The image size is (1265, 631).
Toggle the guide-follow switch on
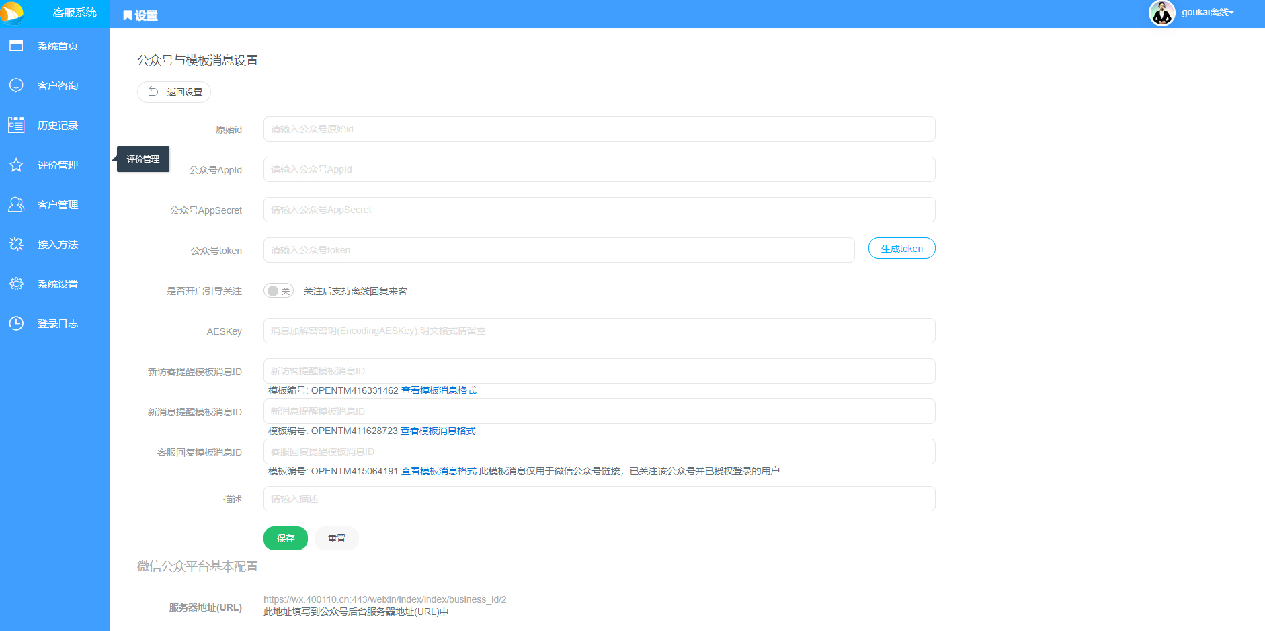pos(278,291)
